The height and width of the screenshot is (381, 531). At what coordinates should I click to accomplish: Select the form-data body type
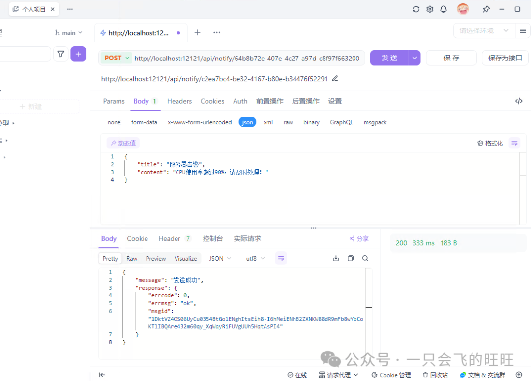pos(144,122)
